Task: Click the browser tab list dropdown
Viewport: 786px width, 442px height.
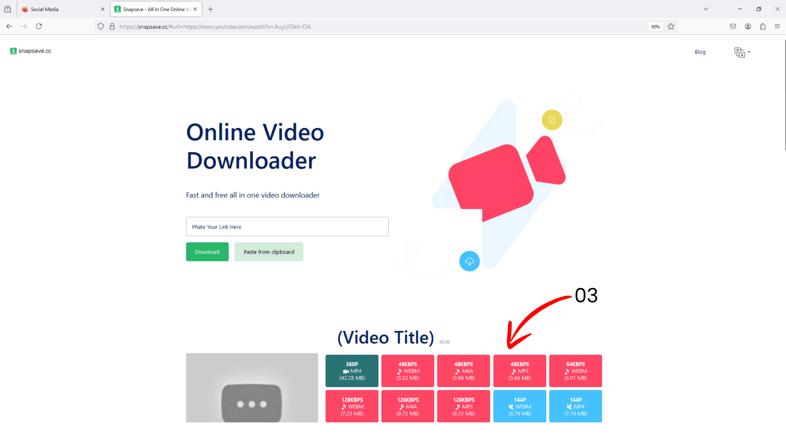Action: click(x=706, y=9)
